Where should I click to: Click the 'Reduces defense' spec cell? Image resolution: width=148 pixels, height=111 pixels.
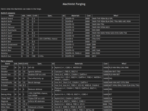[40, 89]
